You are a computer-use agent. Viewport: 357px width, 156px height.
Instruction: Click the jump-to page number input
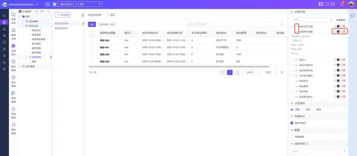coord(276,73)
